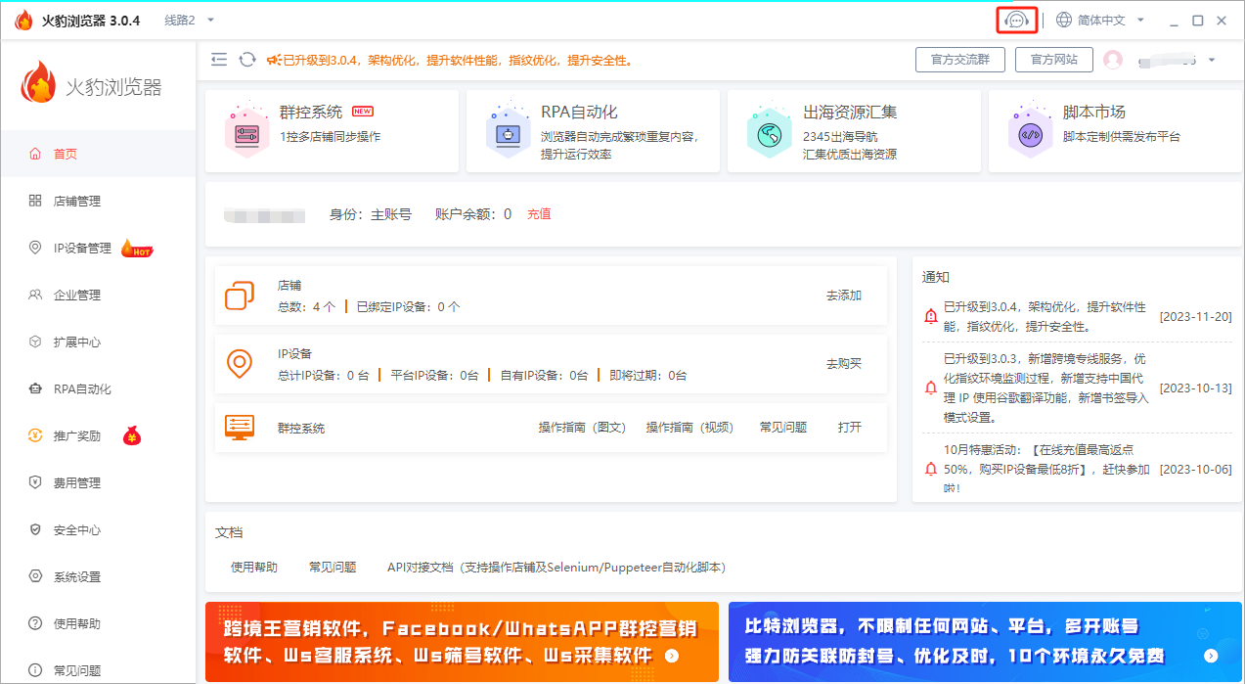This screenshot has height=684, width=1245.
Task: Click the 3.0.4 upgrade announcement text
Action: click(458, 61)
